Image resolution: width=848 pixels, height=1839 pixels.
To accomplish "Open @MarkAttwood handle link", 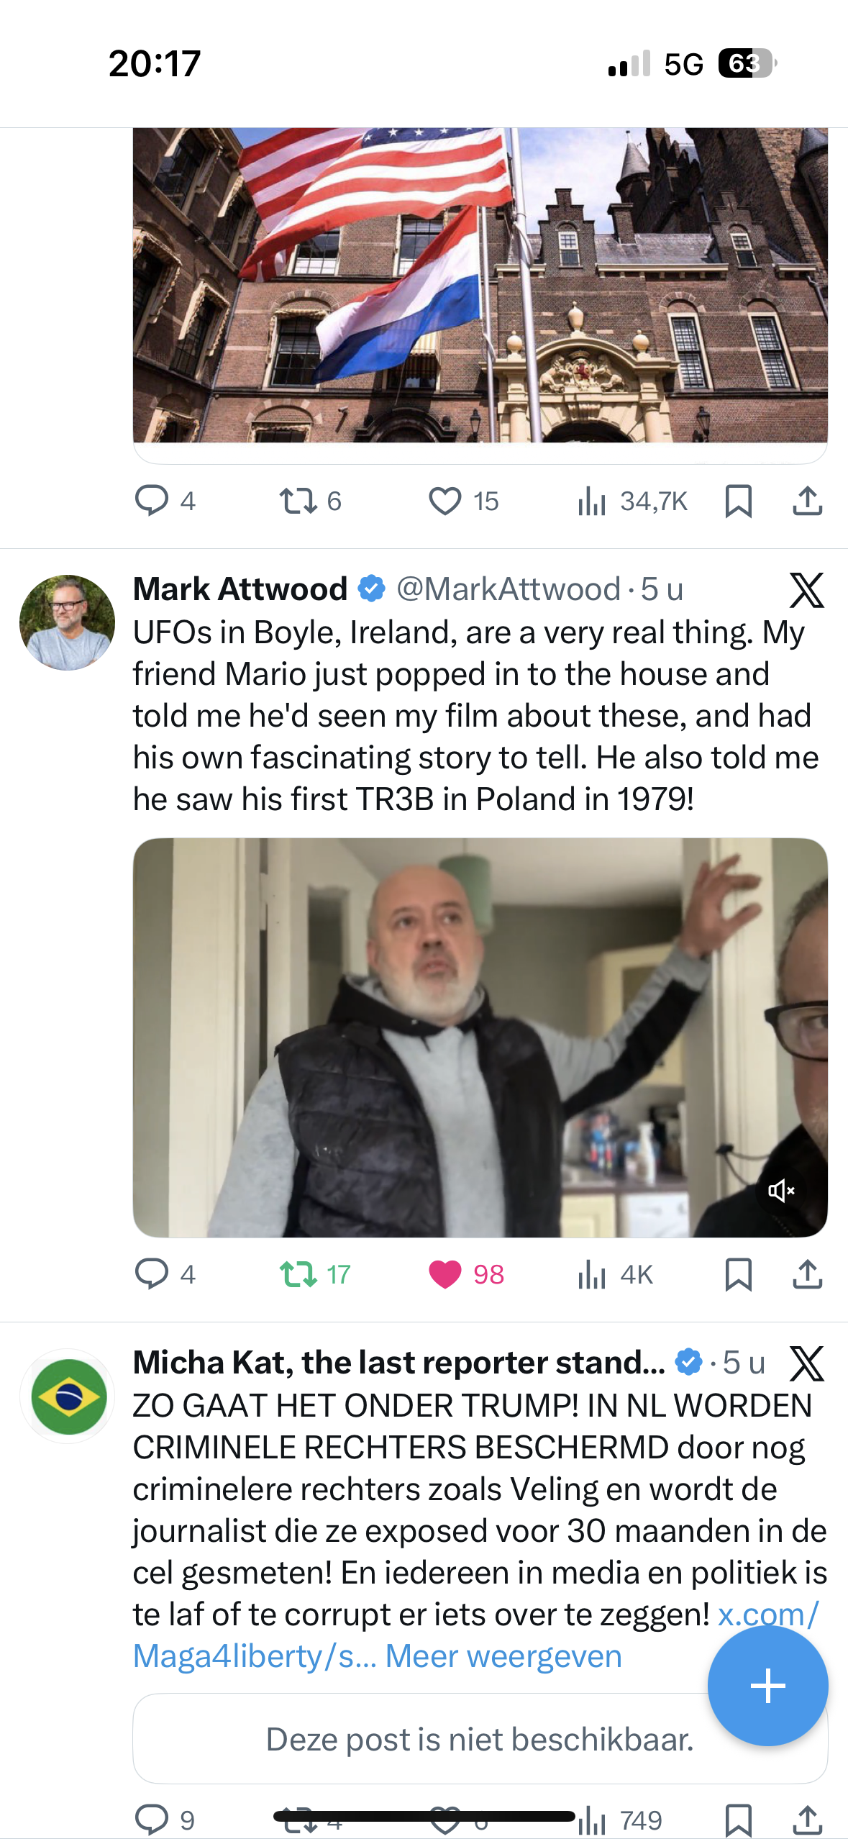I will tap(508, 589).
